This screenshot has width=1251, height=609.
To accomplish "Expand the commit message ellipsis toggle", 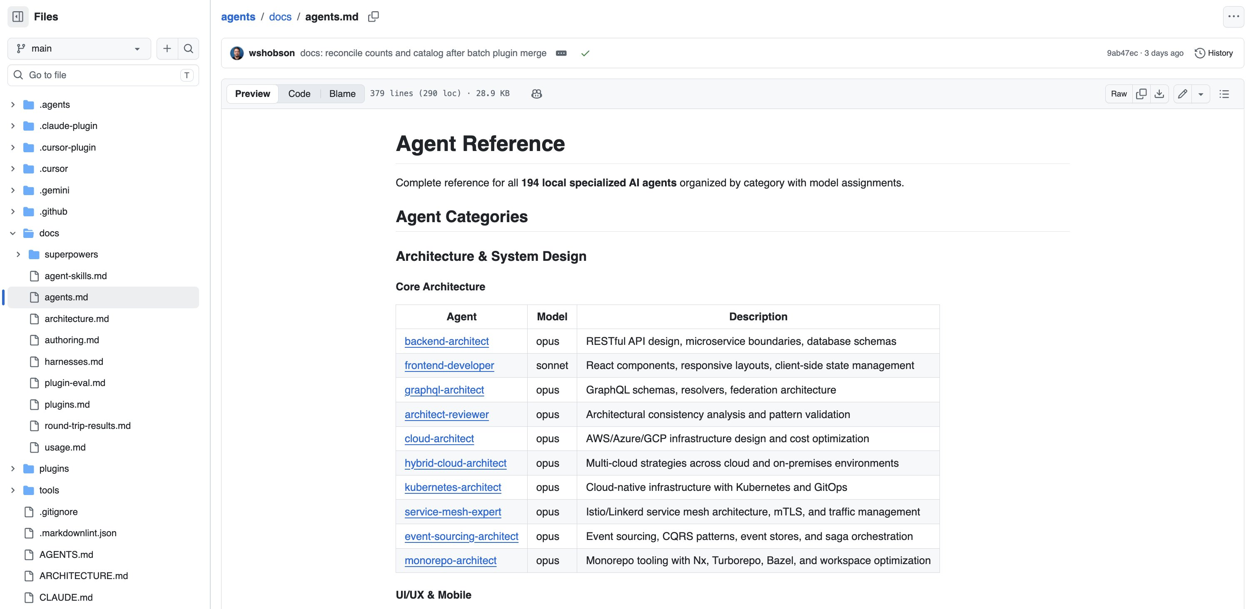I will (561, 53).
